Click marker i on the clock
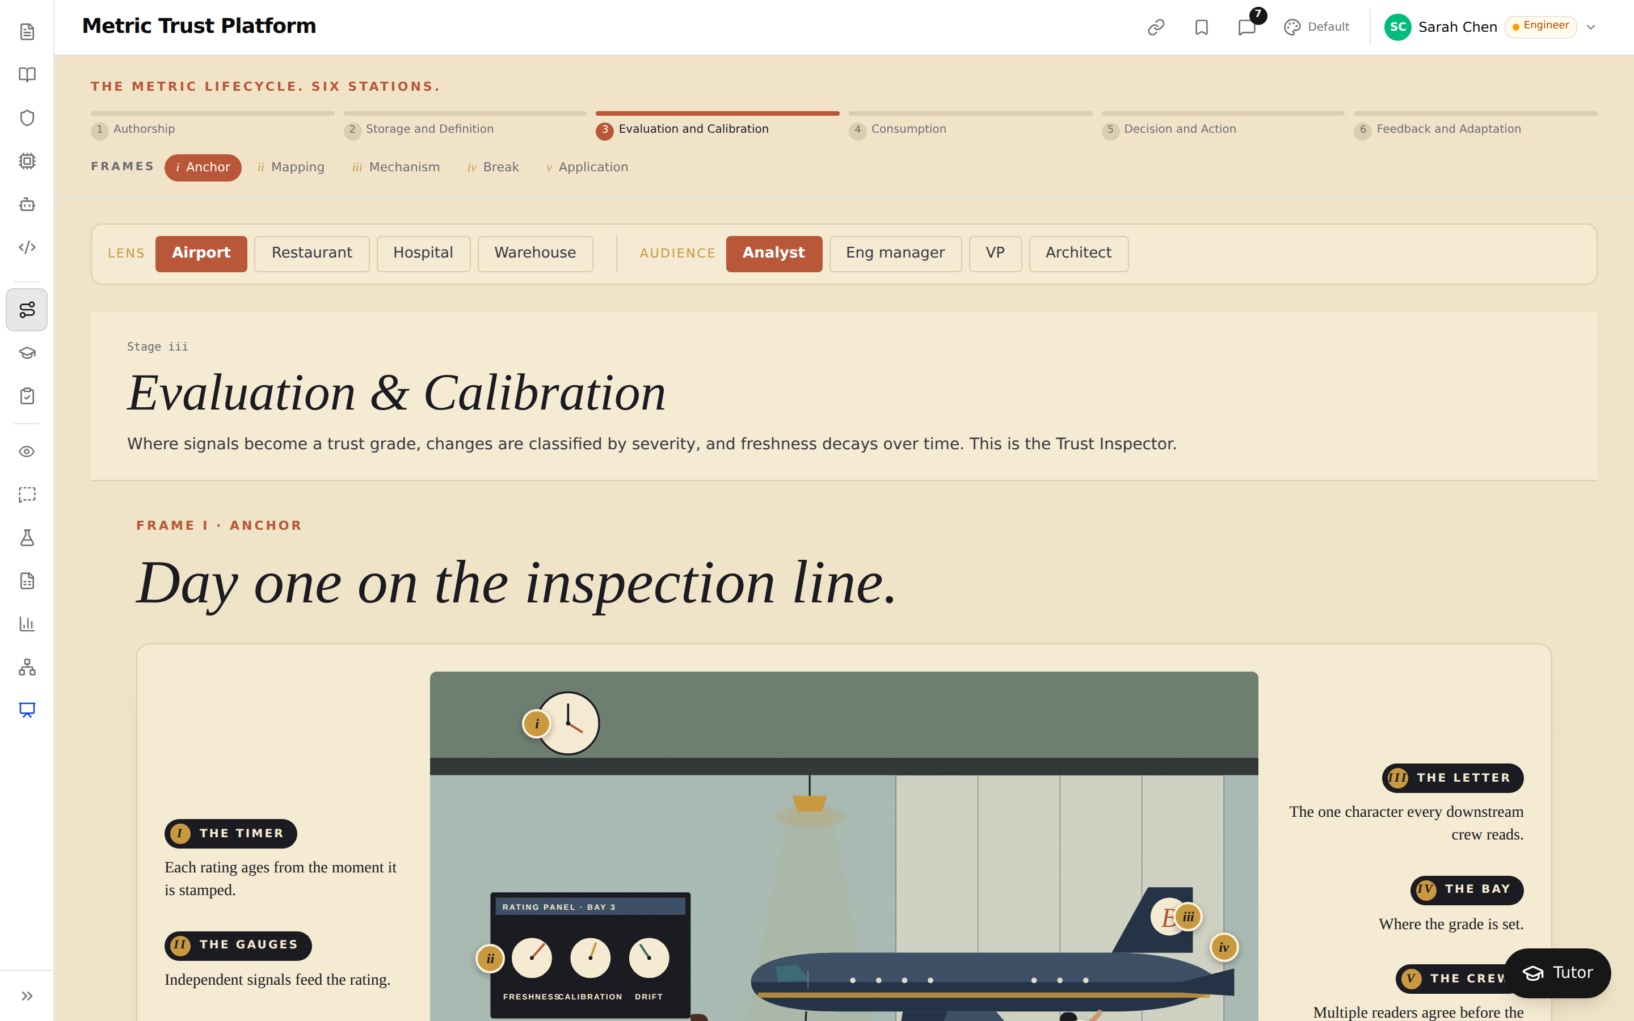This screenshot has width=1634, height=1021. point(537,724)
